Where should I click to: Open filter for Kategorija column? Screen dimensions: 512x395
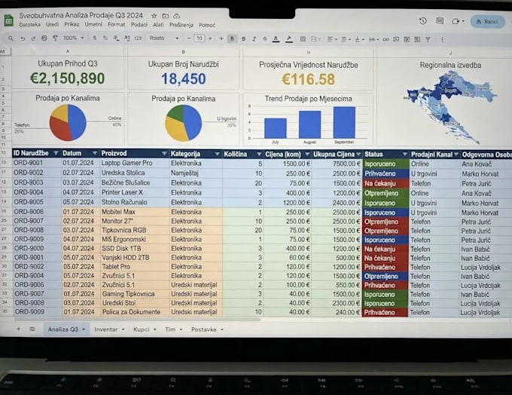tap(217, 154)
